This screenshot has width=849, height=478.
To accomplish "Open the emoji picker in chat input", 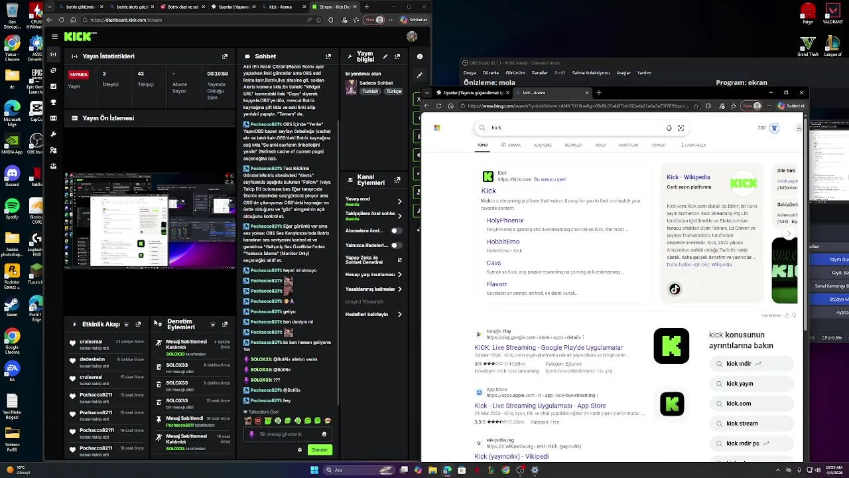I will pyautogui.click(x=324, y=434).
